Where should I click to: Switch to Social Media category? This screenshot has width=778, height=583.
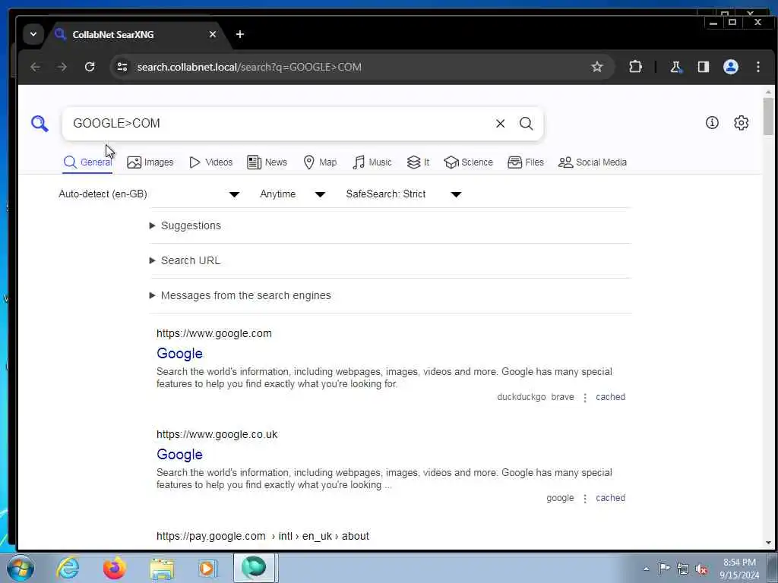point(592,162)
